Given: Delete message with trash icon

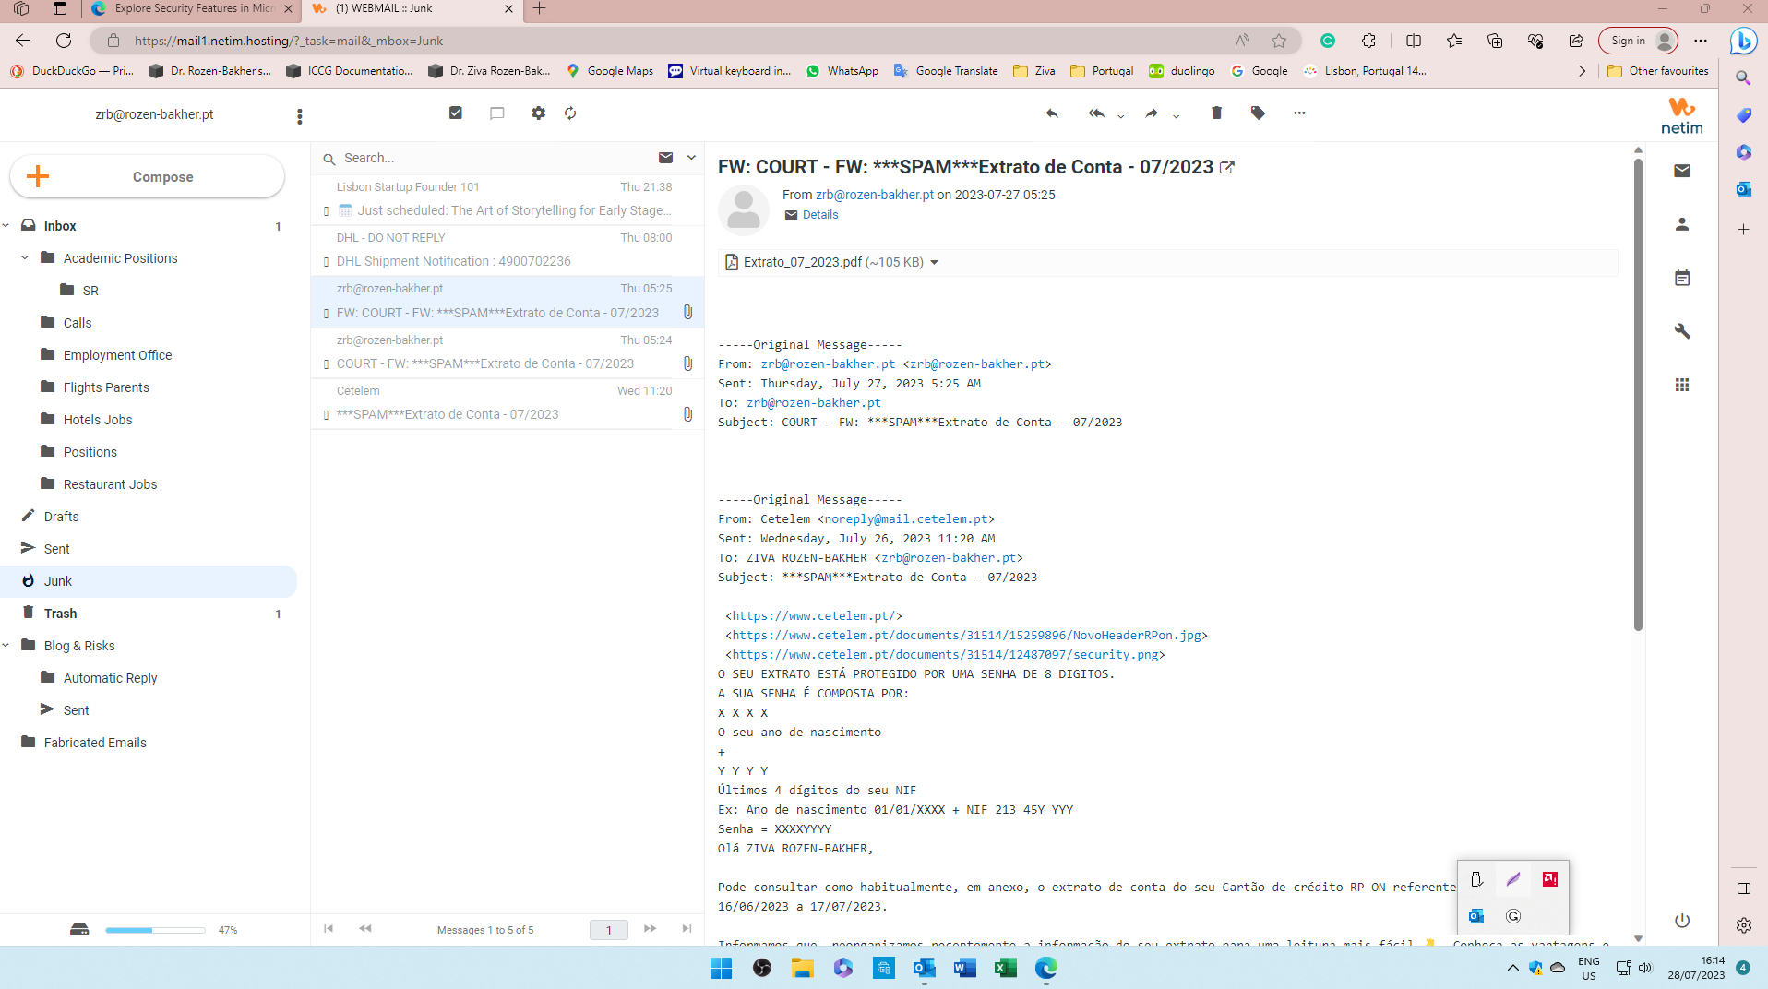Looking at the screenshot, I should [1216, 113].
